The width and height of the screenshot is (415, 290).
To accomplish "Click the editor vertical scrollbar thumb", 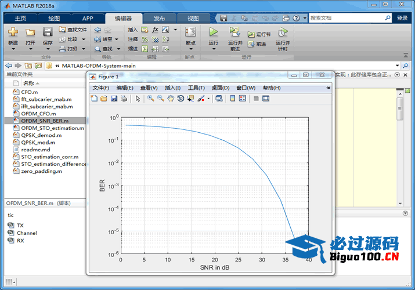I will click(x=400, y=108).
